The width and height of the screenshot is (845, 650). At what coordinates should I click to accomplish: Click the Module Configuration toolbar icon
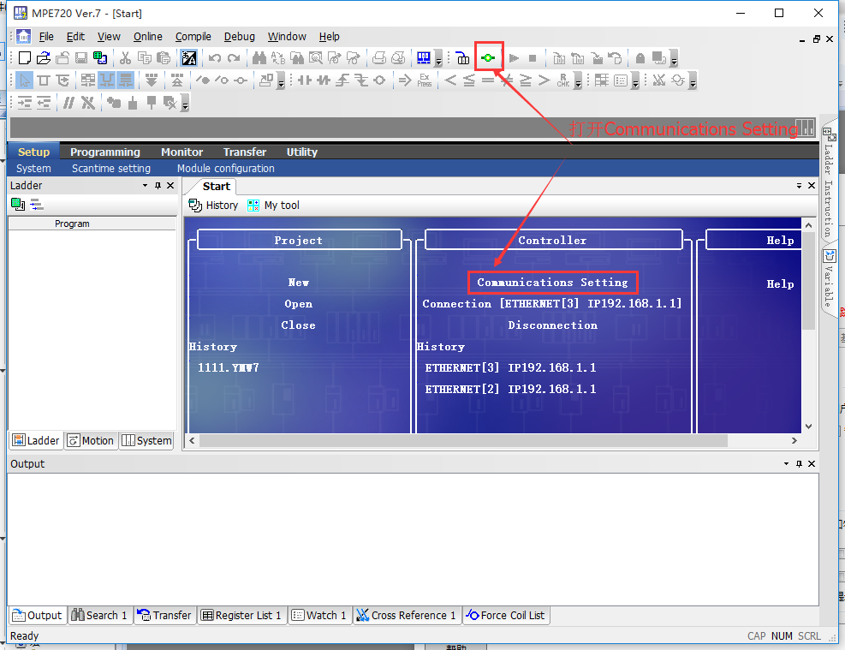pos(423,58)
